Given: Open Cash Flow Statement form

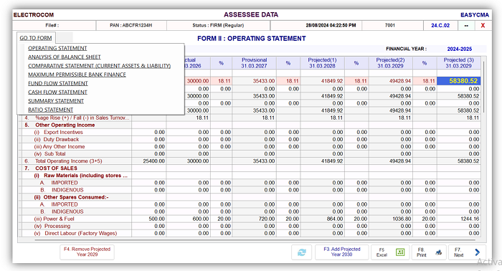Looking at the screenshot, I should point(57,92).
